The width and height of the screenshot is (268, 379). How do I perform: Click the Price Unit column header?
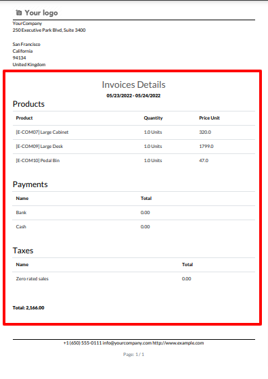[x=209, y=118]
